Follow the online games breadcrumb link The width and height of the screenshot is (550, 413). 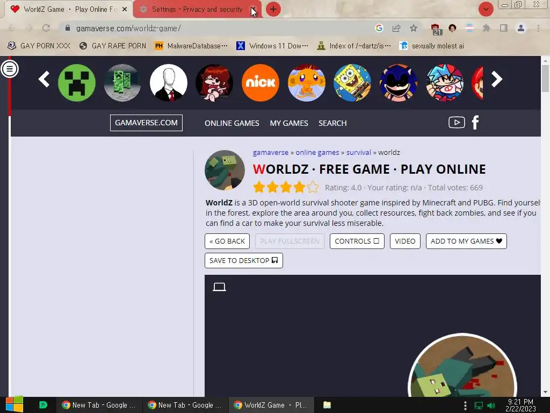click(x=317, y=152)
